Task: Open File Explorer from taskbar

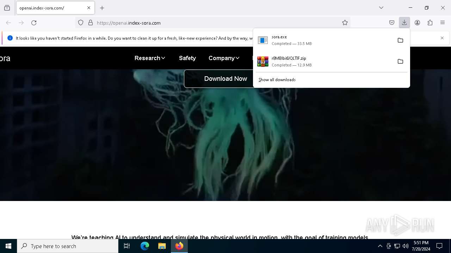Action: 162,246
